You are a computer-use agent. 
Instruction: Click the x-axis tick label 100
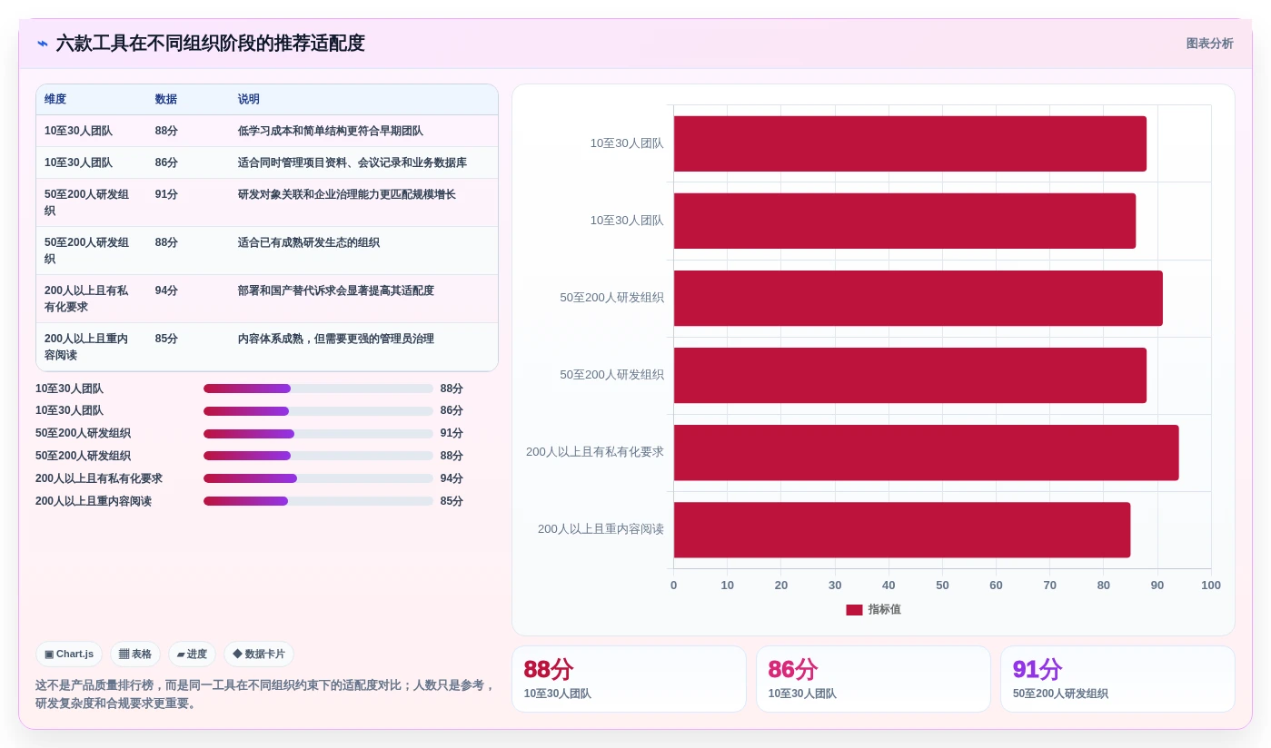tap(1211, 586)
